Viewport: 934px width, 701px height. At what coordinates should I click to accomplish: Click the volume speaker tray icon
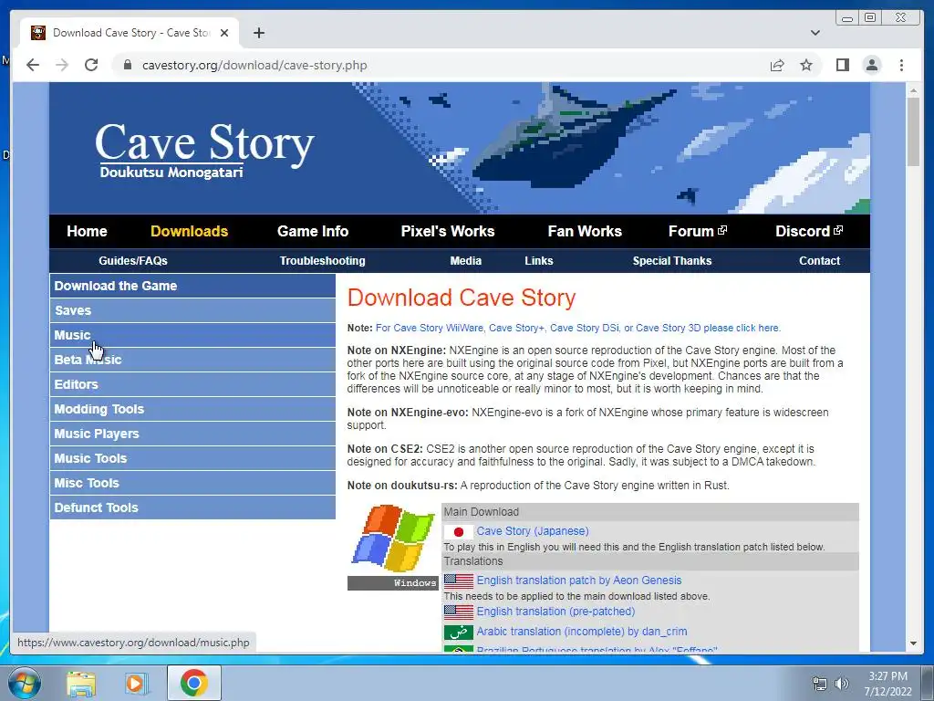[841, 684]
